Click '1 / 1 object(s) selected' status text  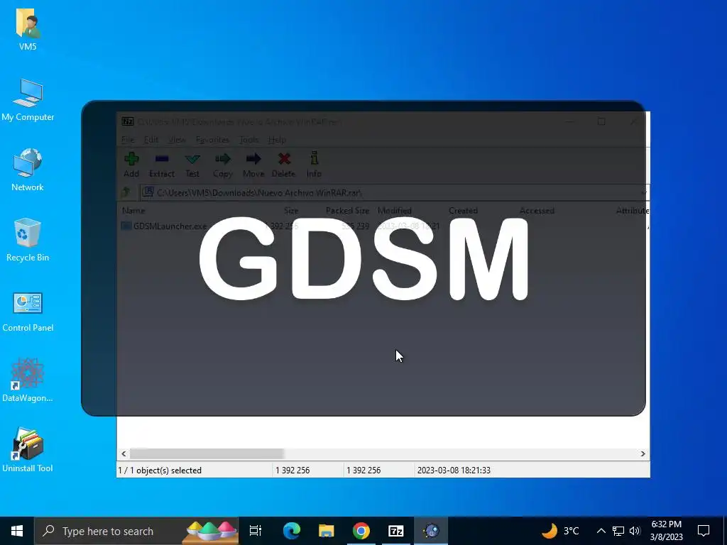point(160,470)
